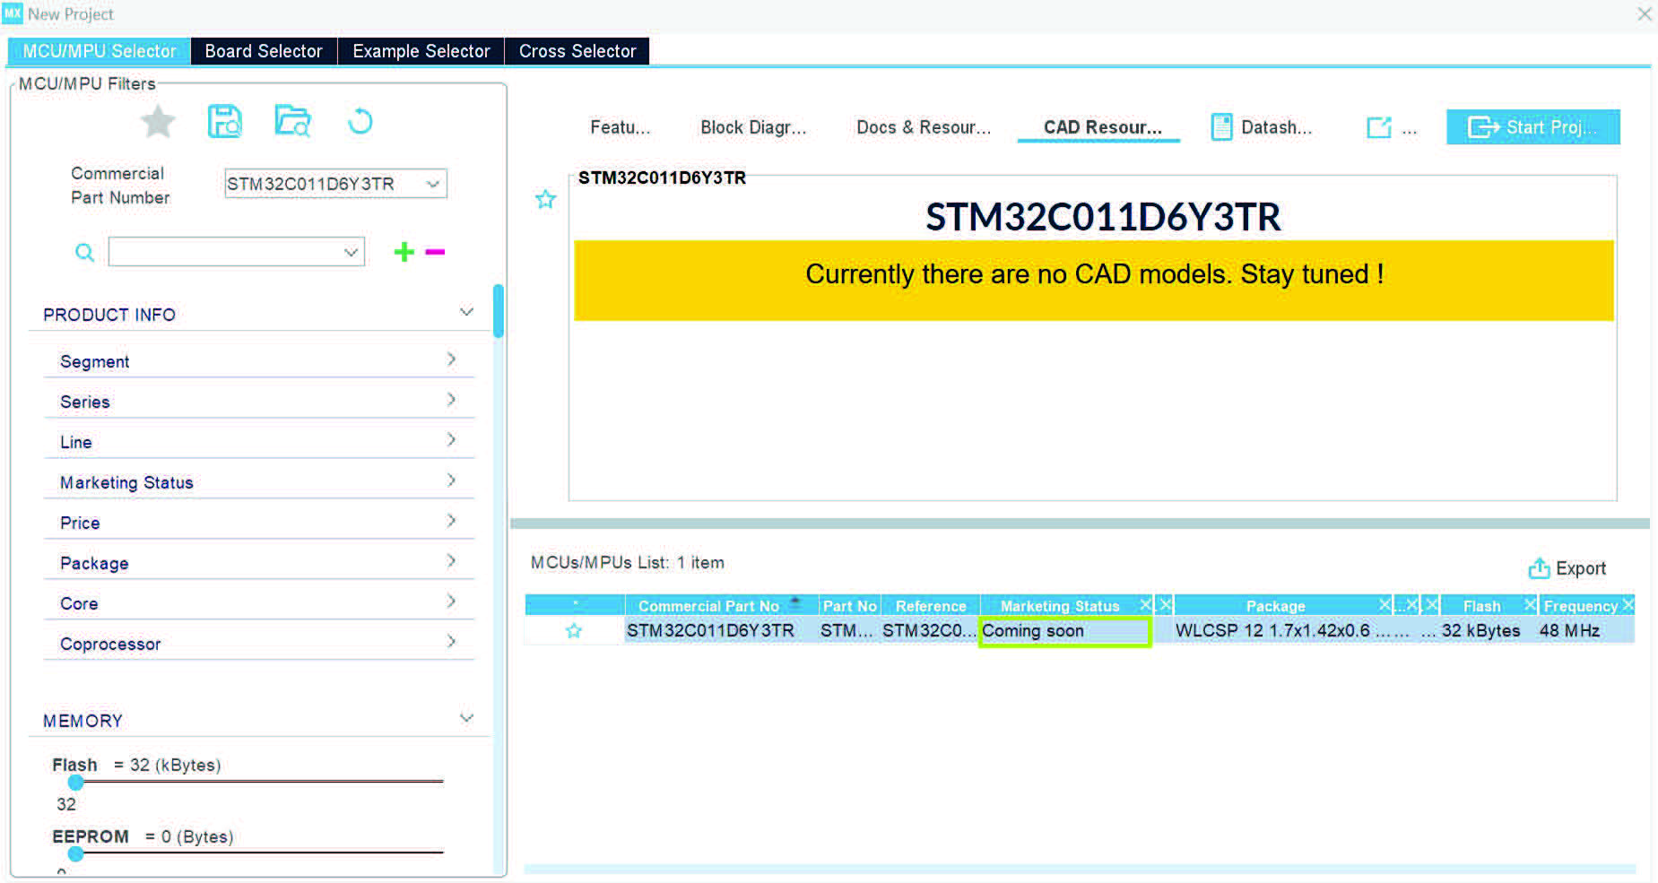This screenshot has height=883, width=1658.
Task: Export the MCUs/MPUs list
Action: tap(1567, 568)
